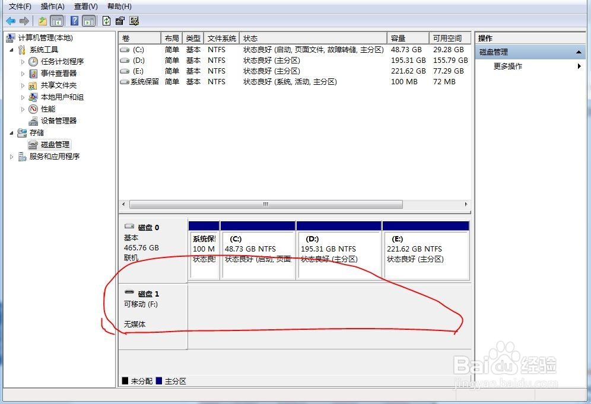Sort by the 布局 column header

pyautogui.click(x=172, y=39)
